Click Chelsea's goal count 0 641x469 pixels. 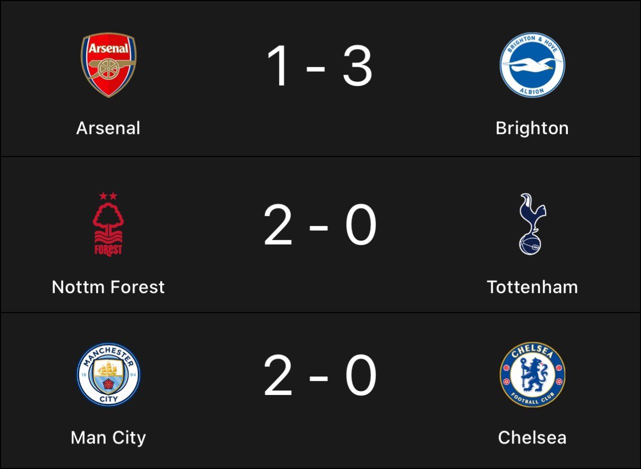(361, 376)
